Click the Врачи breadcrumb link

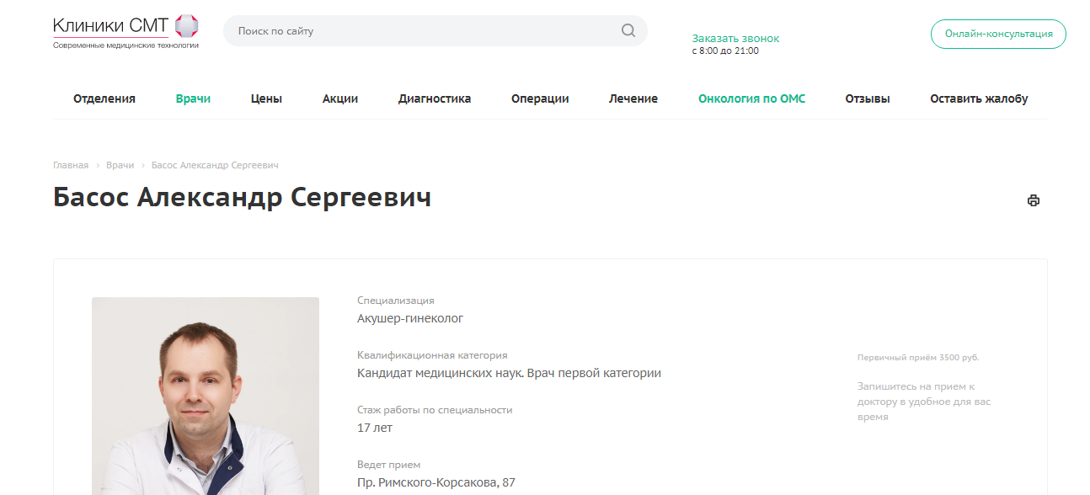[120, 165]
